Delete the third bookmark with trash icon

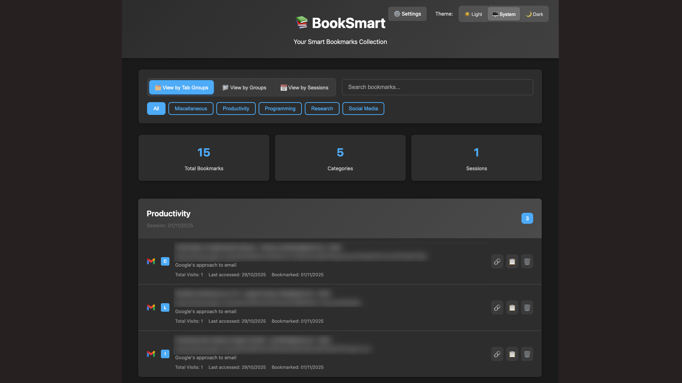click(x=527, y=354)
